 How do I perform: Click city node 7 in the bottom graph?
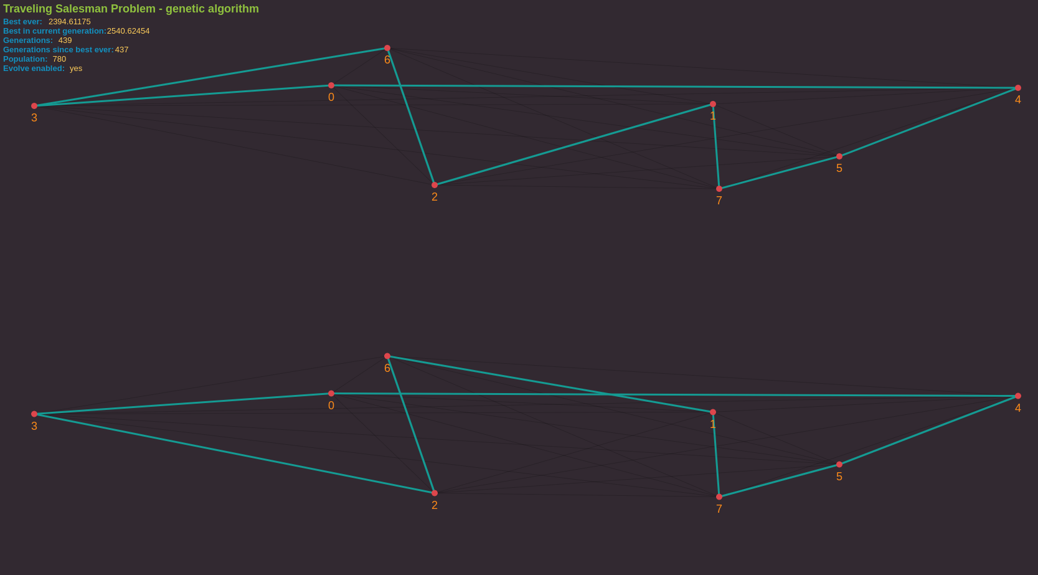719,497
